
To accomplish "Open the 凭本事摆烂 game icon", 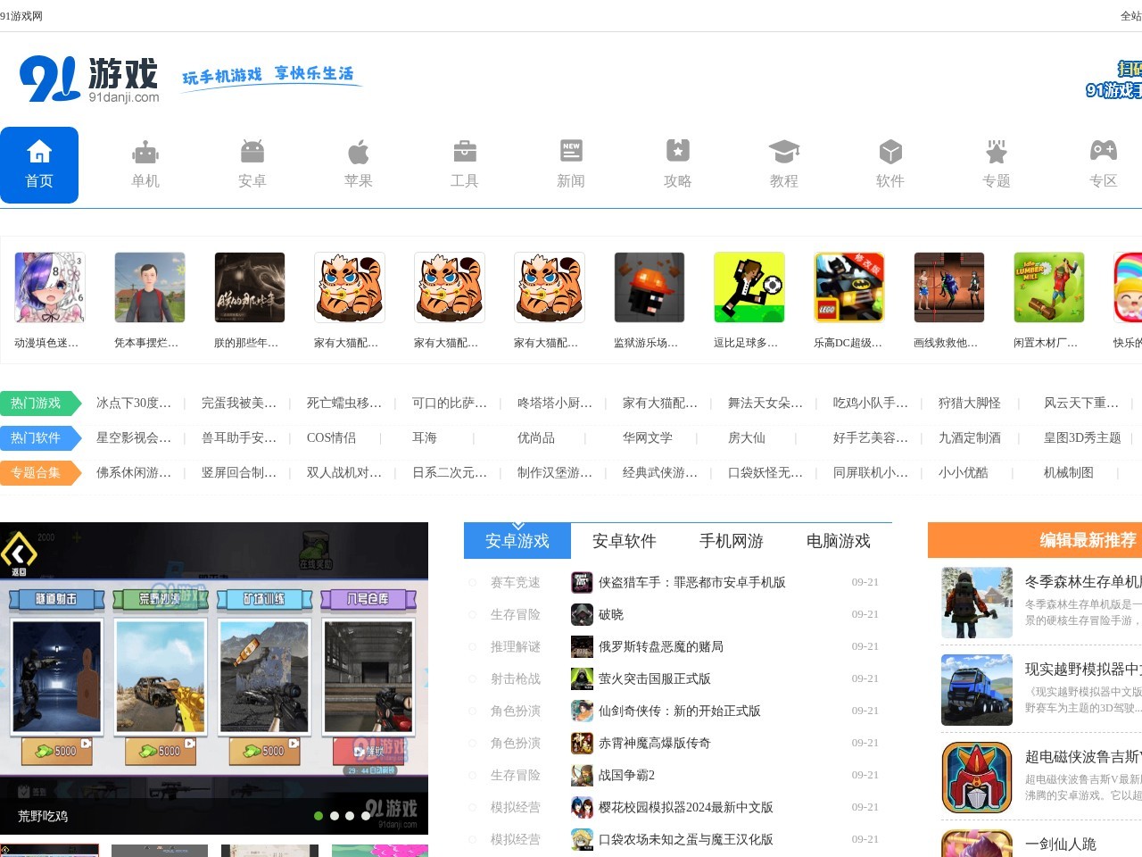I will tap(150, 287).
